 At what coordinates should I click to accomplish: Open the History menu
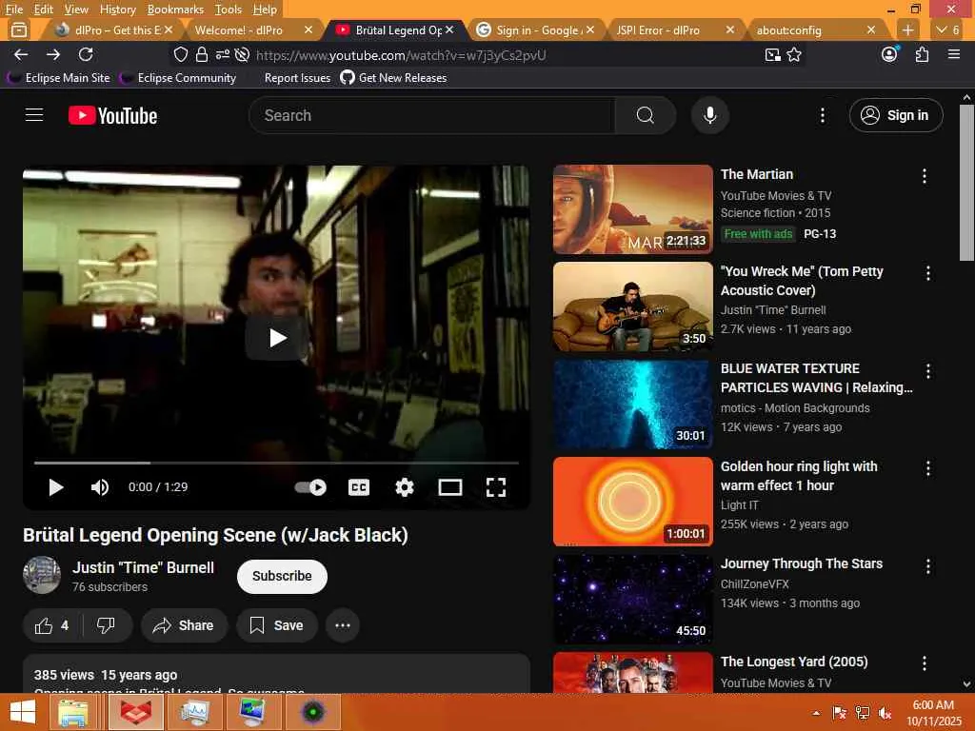(x=117, y=10)
